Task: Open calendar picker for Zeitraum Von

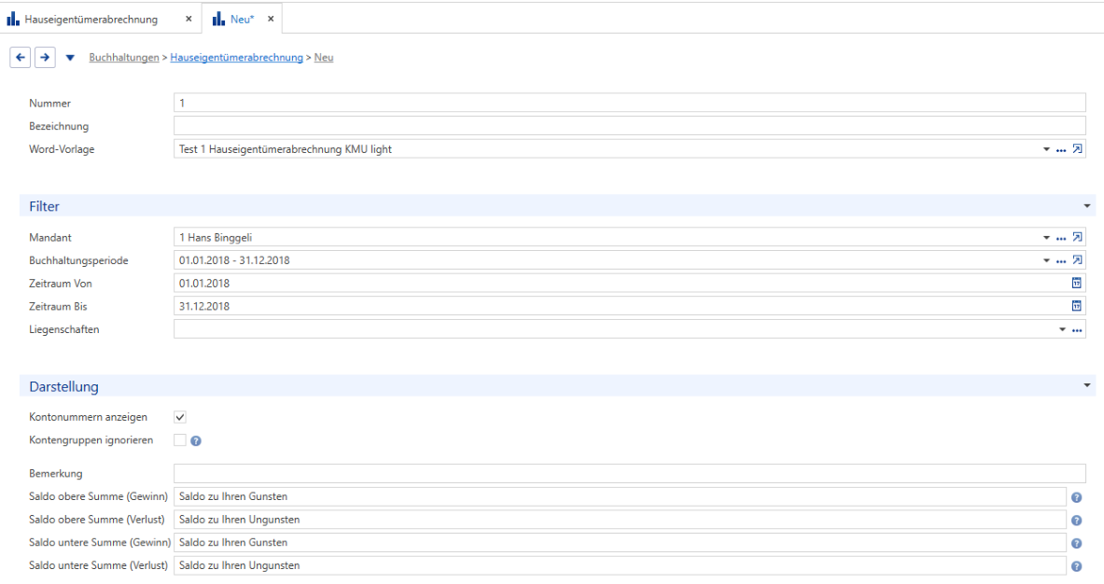Action: 1077,283
